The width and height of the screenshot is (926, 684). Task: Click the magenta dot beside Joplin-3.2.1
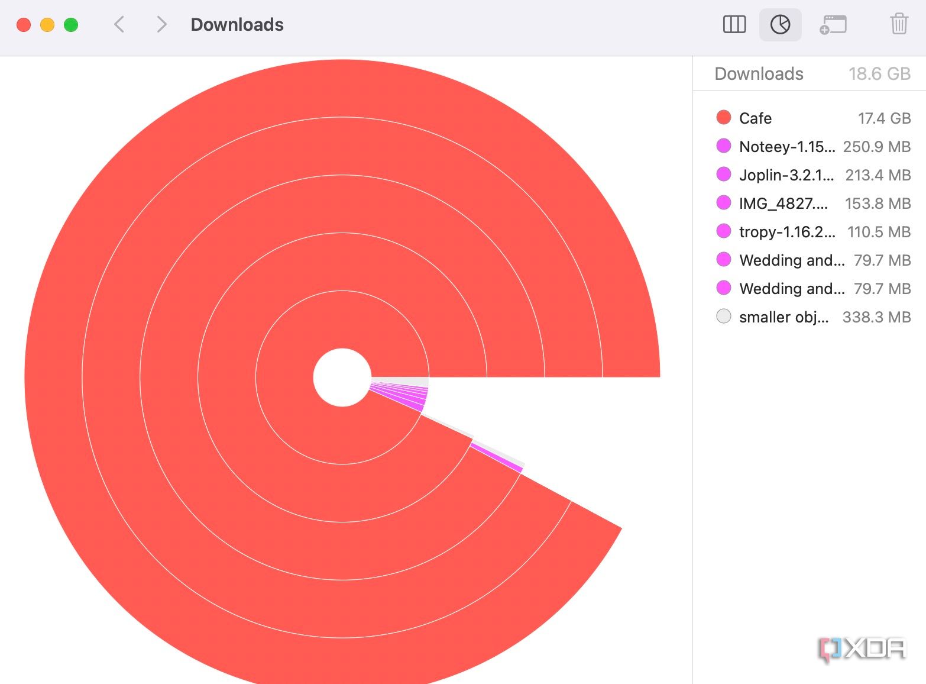pyautogui.click(x=723, y=175)
